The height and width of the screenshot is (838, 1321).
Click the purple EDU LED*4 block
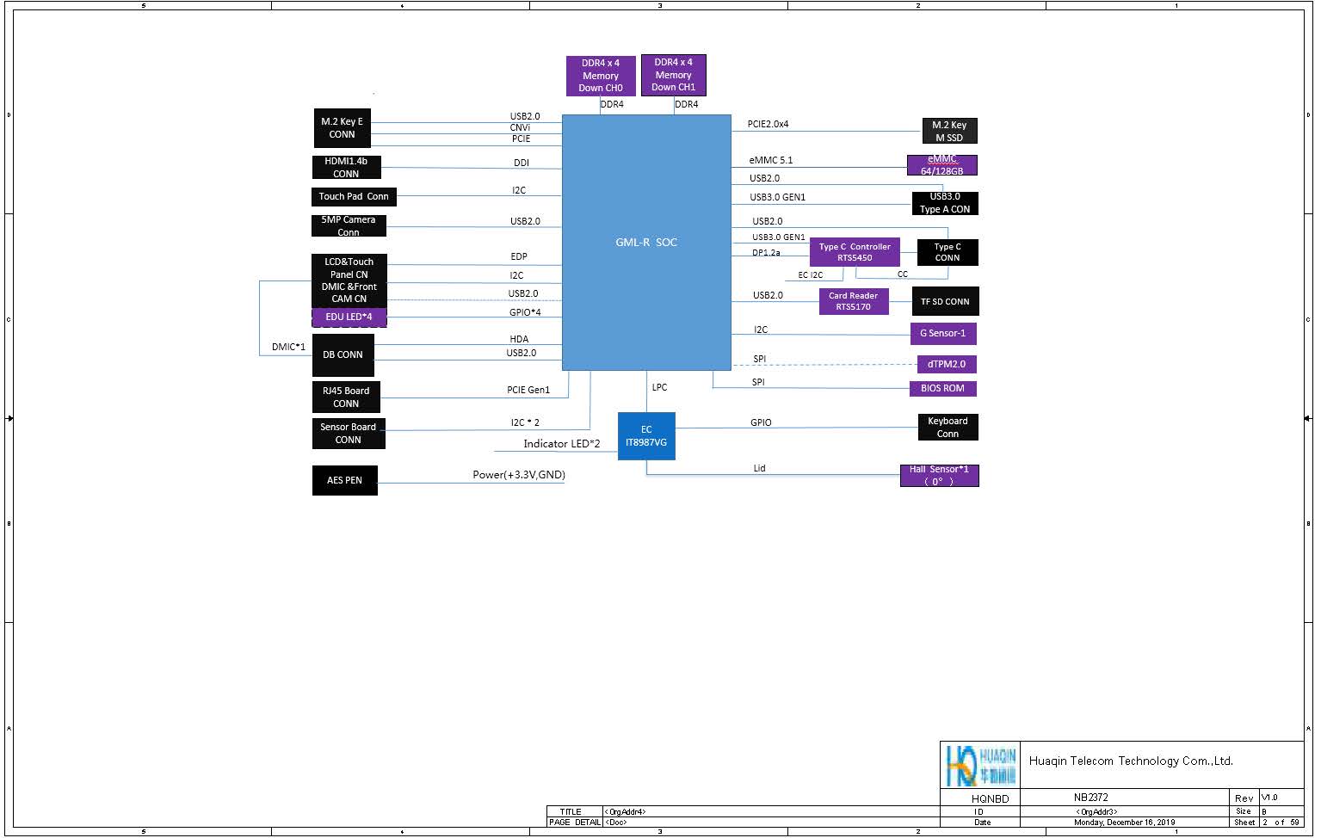[349, 317]
